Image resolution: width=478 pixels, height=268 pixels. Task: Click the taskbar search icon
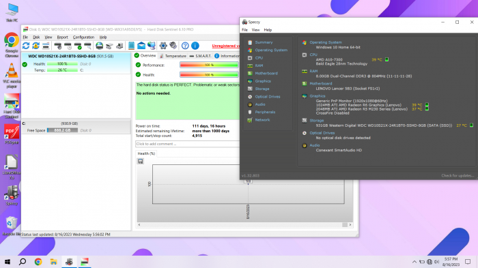[x=23, y=262]
